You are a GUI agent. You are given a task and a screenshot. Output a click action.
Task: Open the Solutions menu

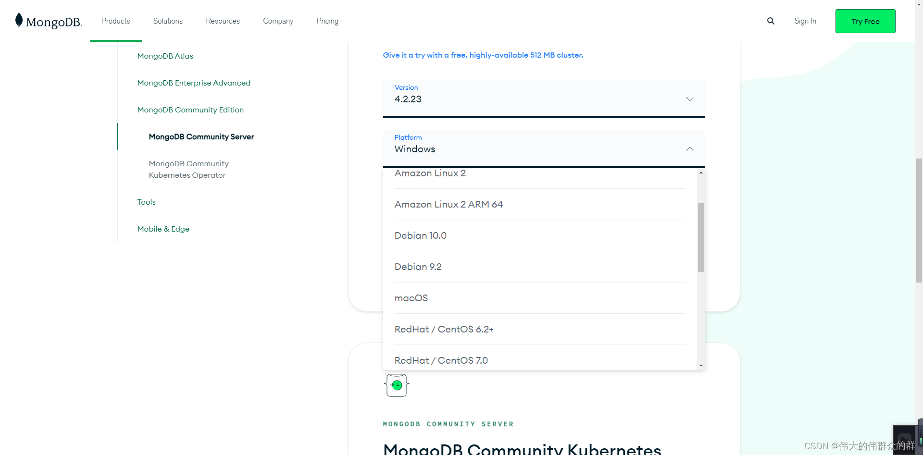168,21
